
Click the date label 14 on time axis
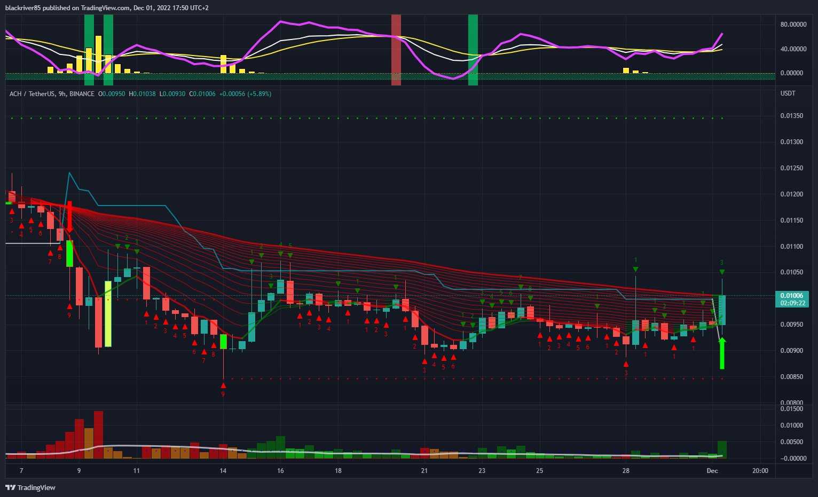[x=223, y=471]
